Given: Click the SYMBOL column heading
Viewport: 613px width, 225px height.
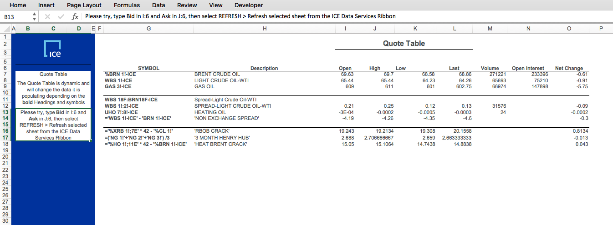Looking at the screenshot, I should pos(148,68).
